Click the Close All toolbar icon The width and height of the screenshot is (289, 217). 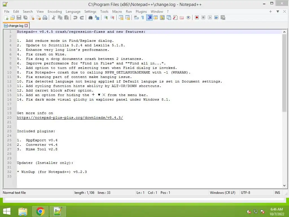tap(38, 18)
